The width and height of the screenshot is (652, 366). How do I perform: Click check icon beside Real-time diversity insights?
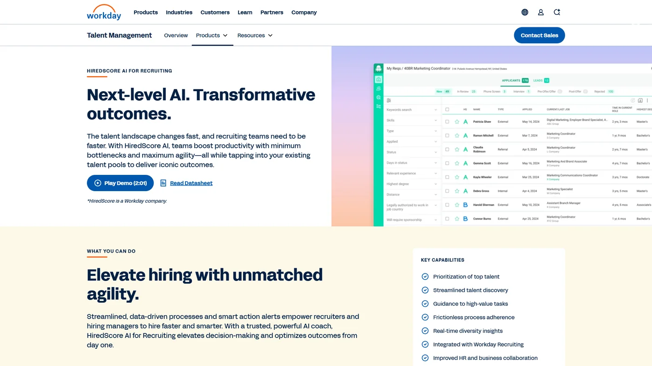[425, 331]
